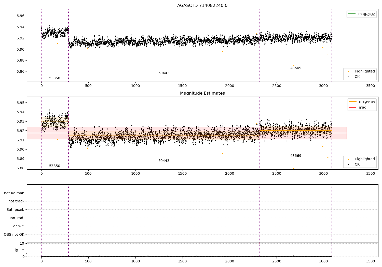Click the 6.93 y-axis tick label
Image resolution: width=382 pixels, height=267 pixels.
click(x=20, y=121)
